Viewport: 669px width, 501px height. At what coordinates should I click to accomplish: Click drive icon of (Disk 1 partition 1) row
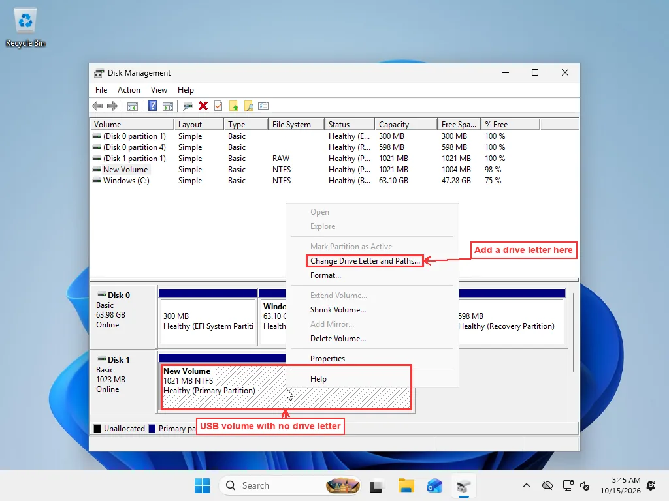tap(97, 159)
